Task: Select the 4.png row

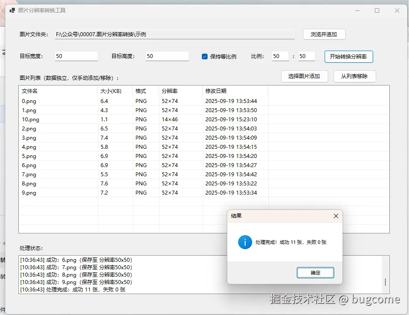Action: [x=204, y=147]
